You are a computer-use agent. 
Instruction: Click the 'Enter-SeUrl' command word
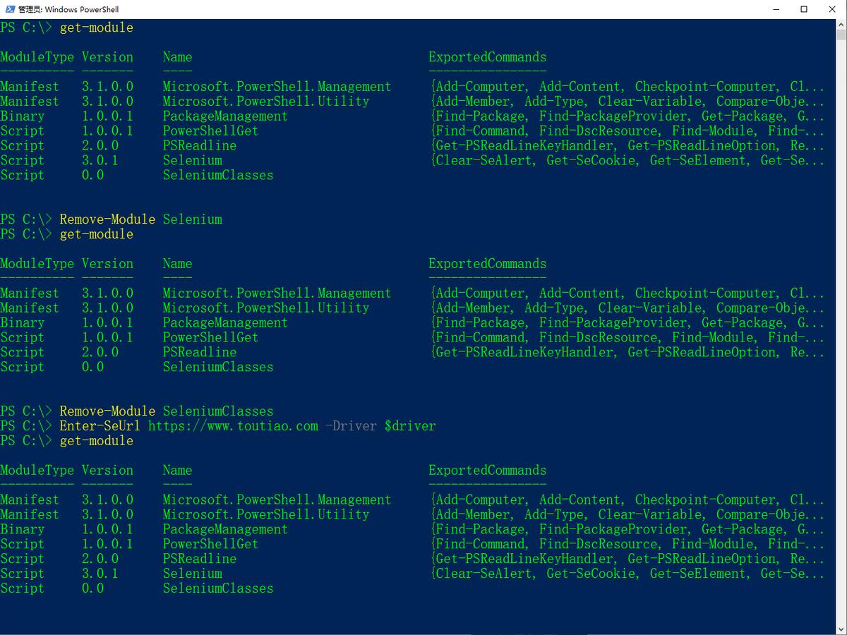(x=100, y=426)
